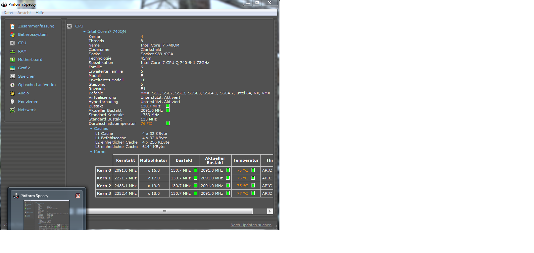Viewport: 534px width, 253px height.
Task: Click the Optische Laufwerke disc icon
Action: tap(12, 85)
